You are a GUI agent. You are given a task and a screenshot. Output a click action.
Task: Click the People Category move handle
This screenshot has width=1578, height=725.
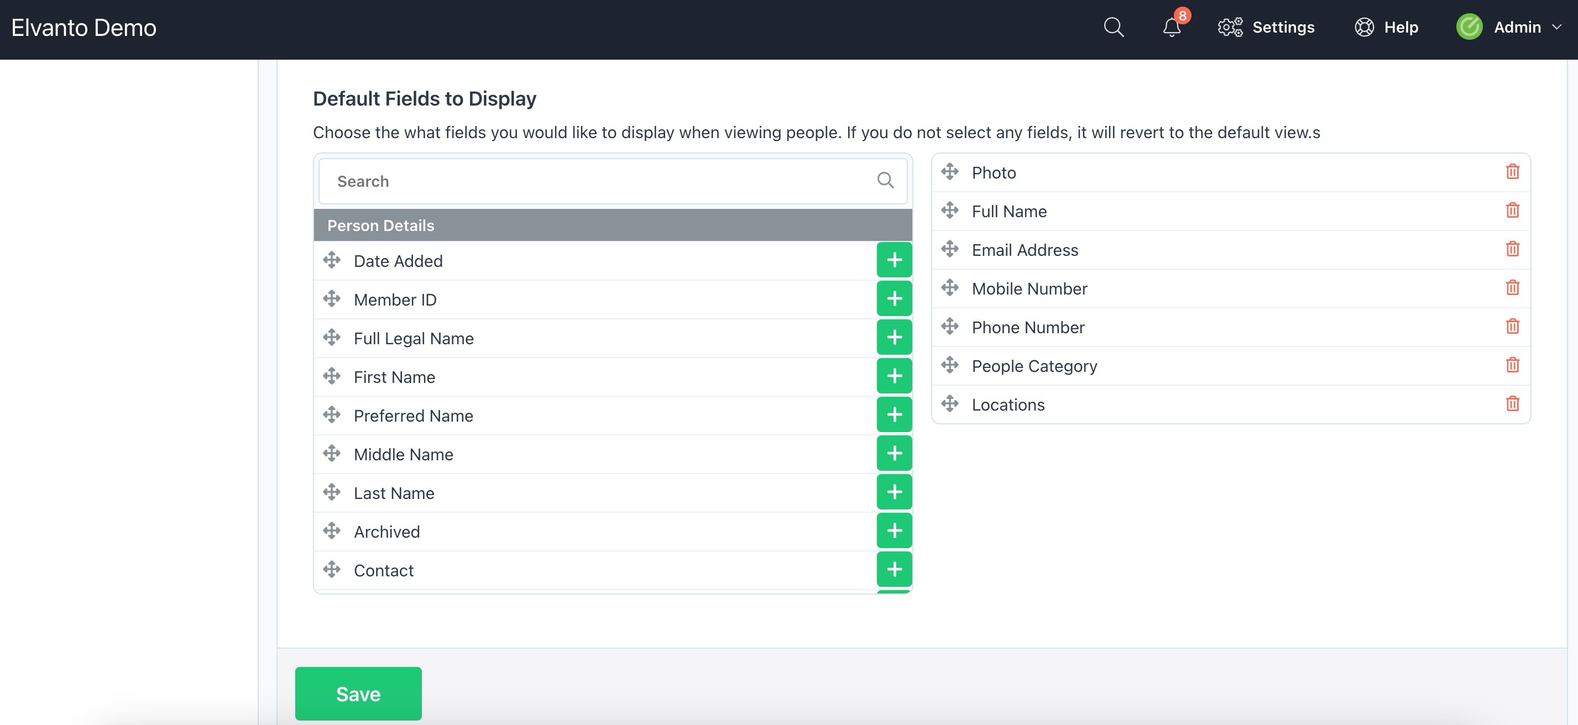pos(949,365)
